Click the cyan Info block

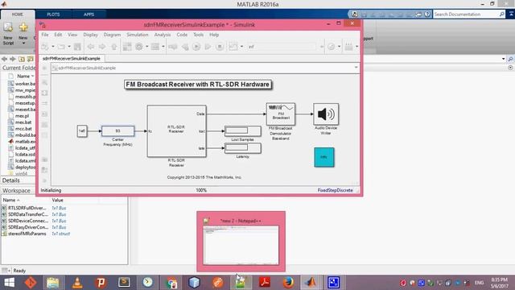pyautogui.click(x=323, y=157)
